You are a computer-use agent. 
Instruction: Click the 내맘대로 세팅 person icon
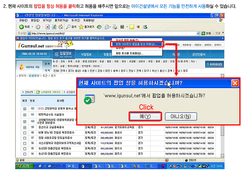(22, 67)
